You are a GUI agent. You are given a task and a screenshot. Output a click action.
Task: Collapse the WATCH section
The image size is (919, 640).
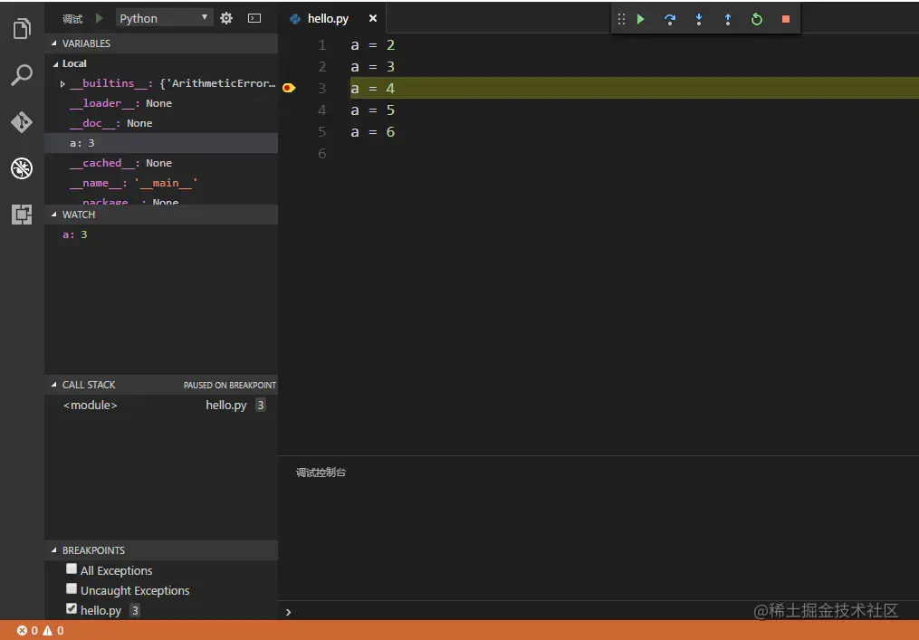click(54, 215)
